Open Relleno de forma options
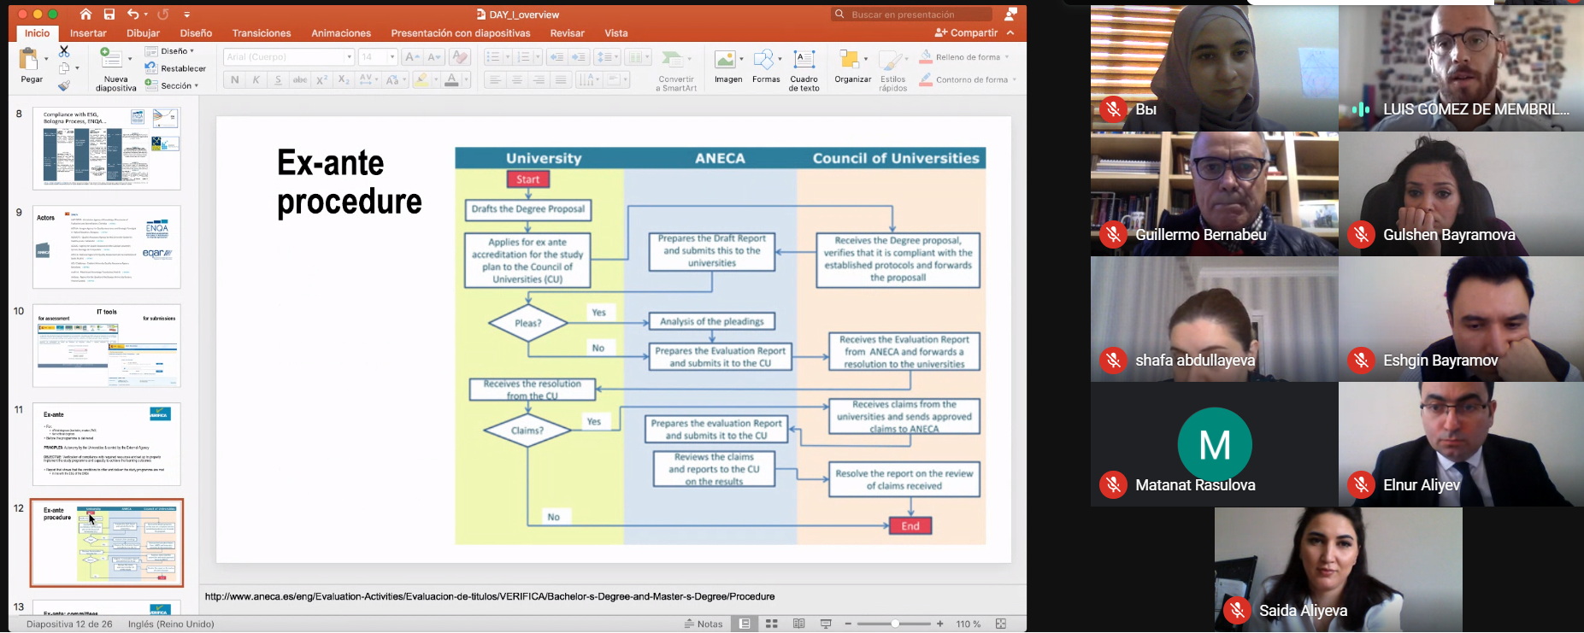The width and height of the screenshot is (1584, 633). (x=964, y=57)
